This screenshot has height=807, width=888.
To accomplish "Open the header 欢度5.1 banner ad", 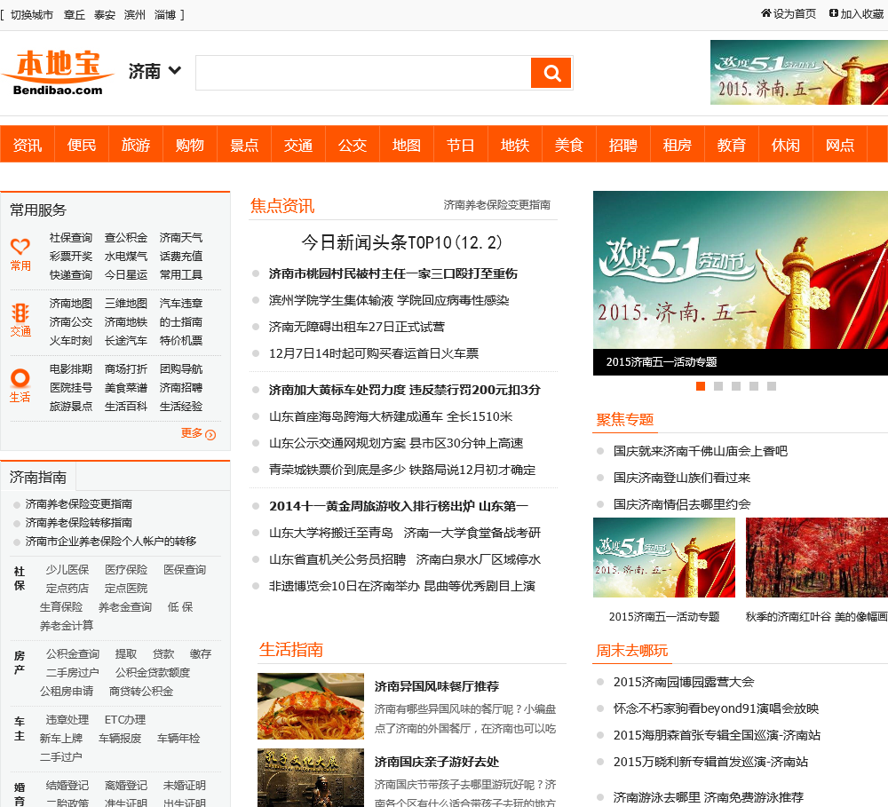I will pos(799,72).
